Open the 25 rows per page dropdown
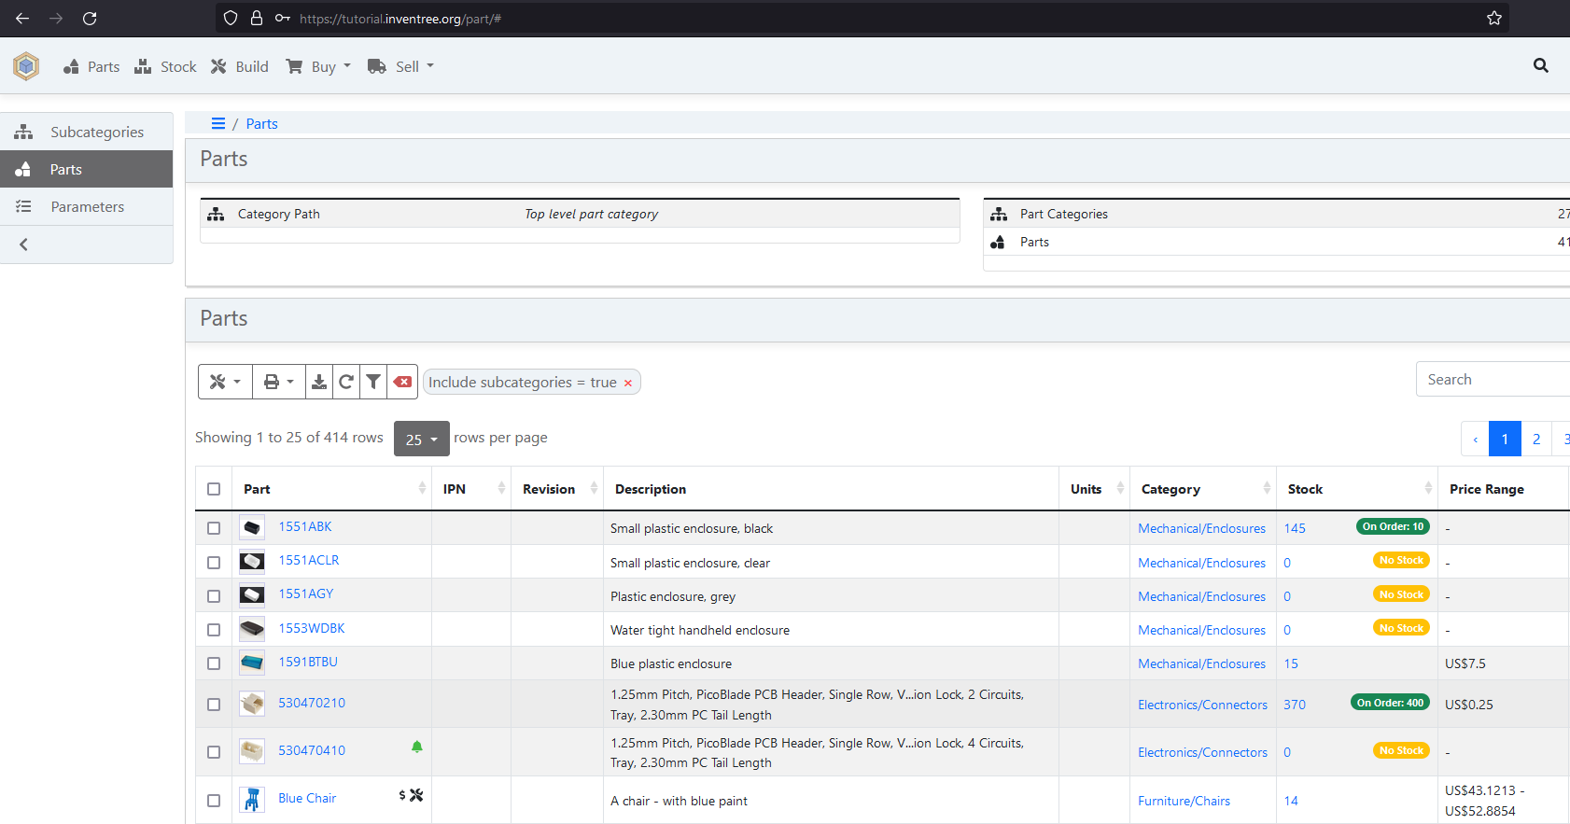The width and height of the screenshot is (1570, 824). tap(421, 439)
